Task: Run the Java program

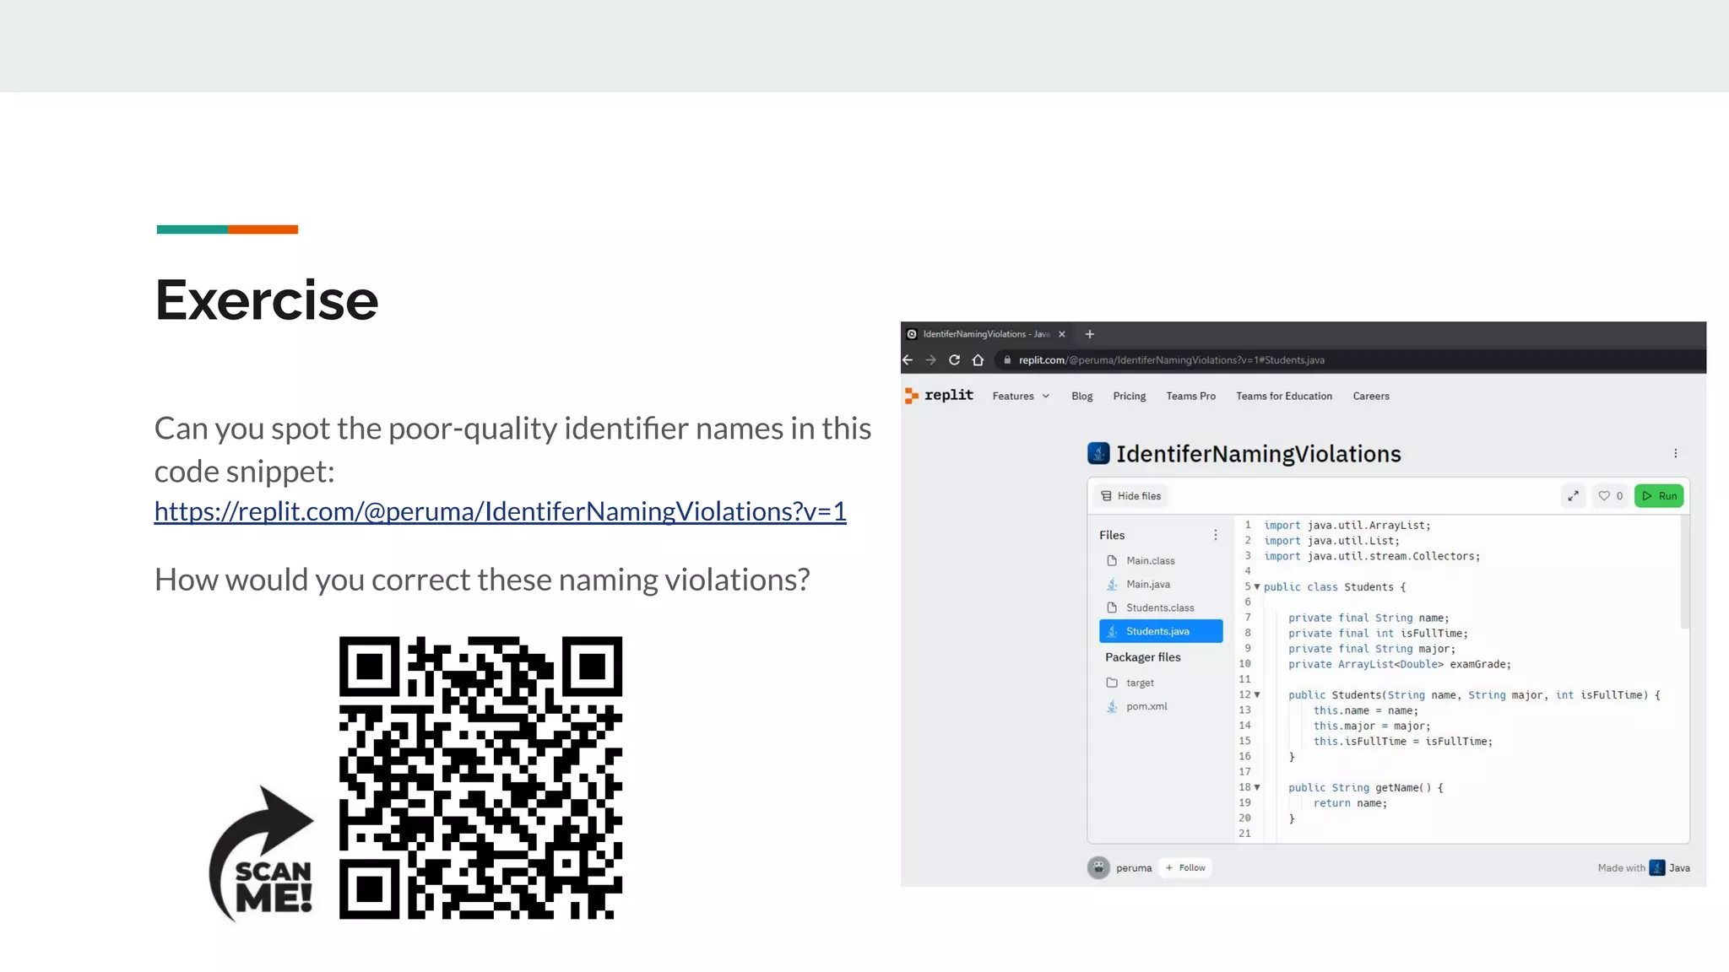Action: point(1659,496)
